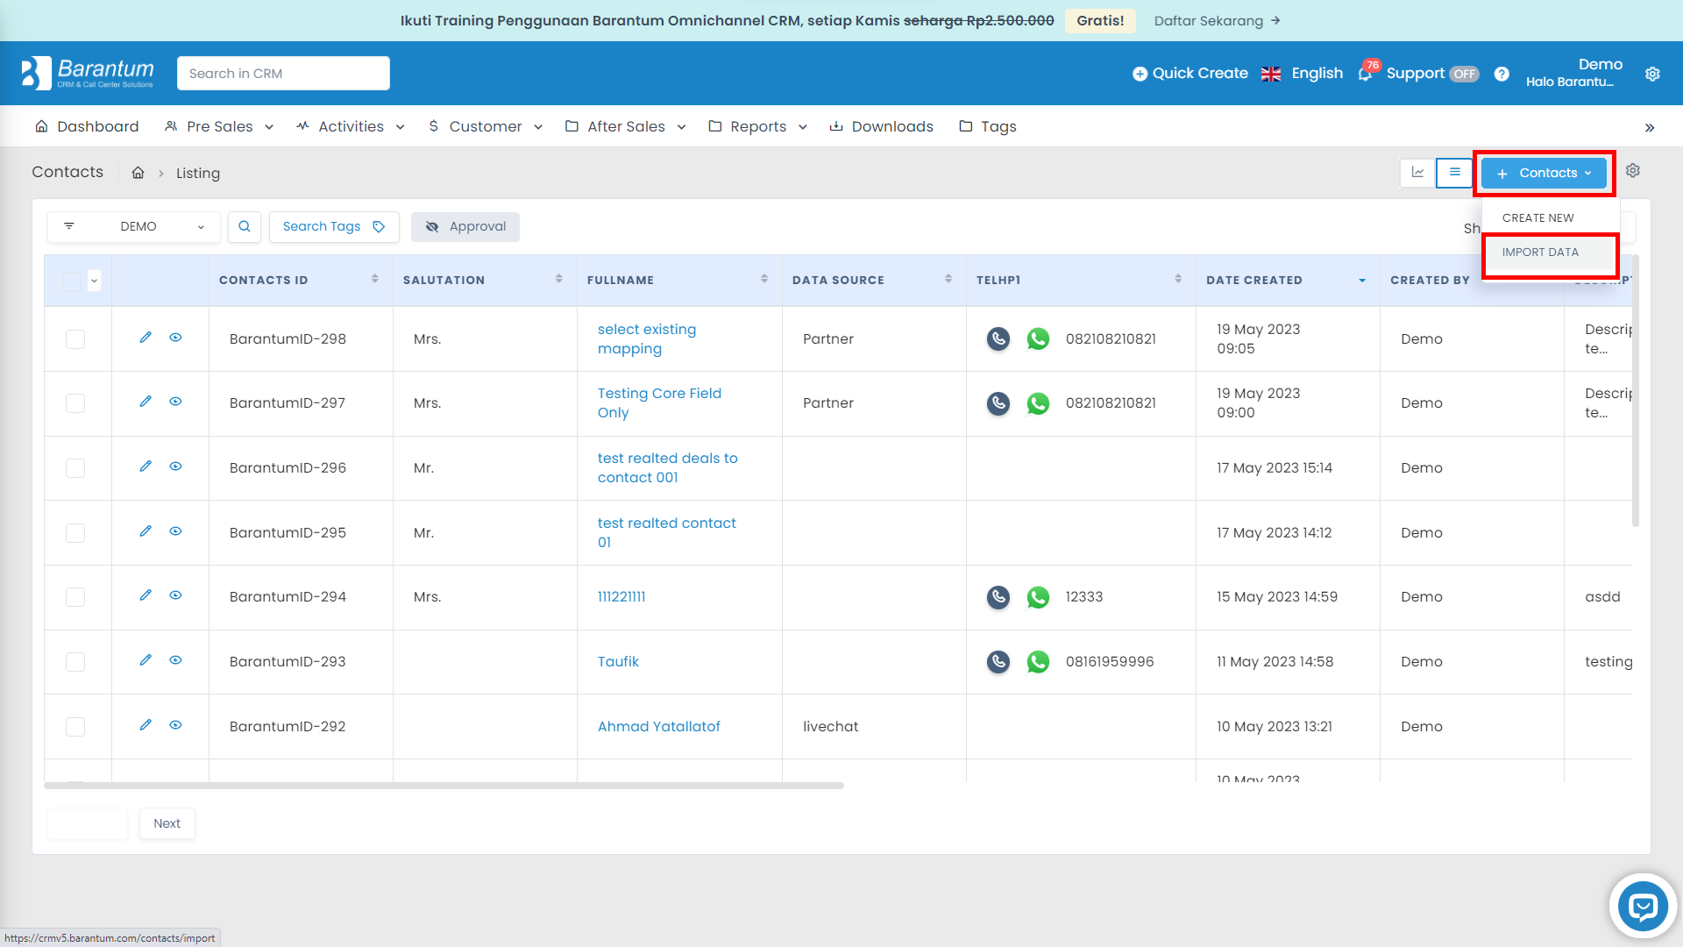Click the home breadcrumb icon
Viewport: 1683px width, 947px height.
pos(138,173)
